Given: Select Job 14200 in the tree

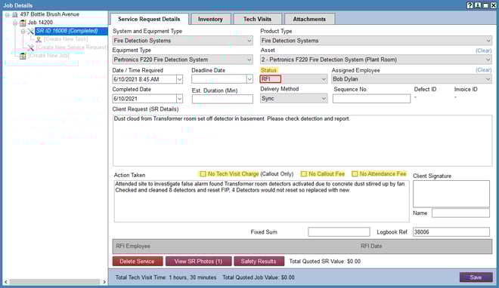Looking at the screenshot, I should [40, 23].
